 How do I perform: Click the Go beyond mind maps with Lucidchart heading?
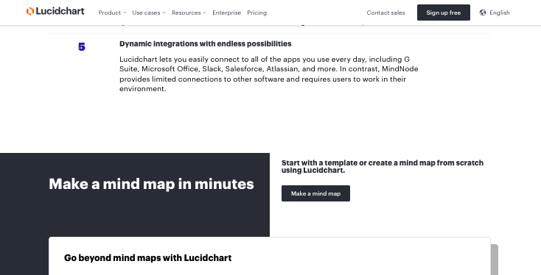[x=147, y=258]
